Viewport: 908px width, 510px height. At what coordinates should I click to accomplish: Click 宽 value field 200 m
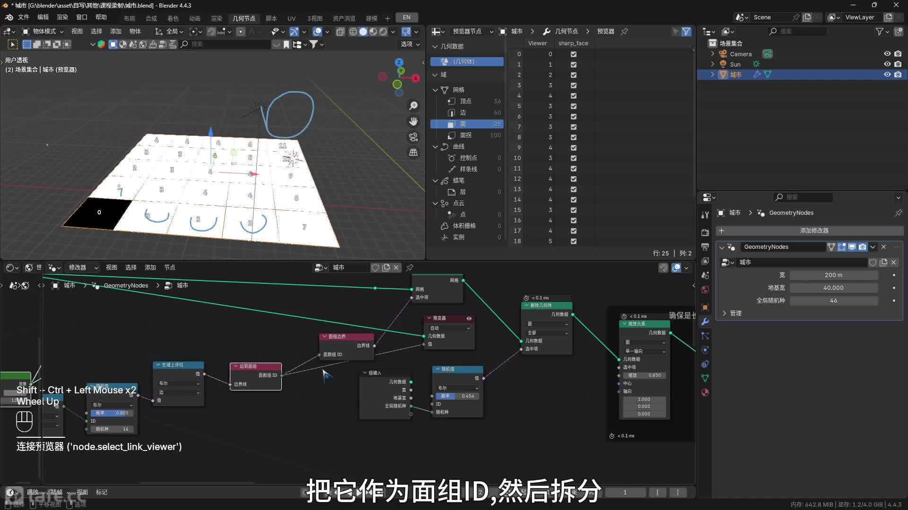tap(833, 275)
